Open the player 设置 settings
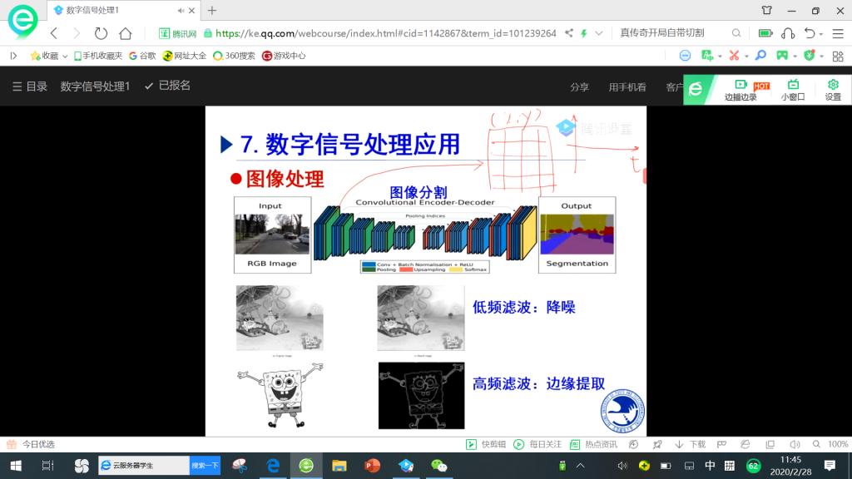 [833, 90]
